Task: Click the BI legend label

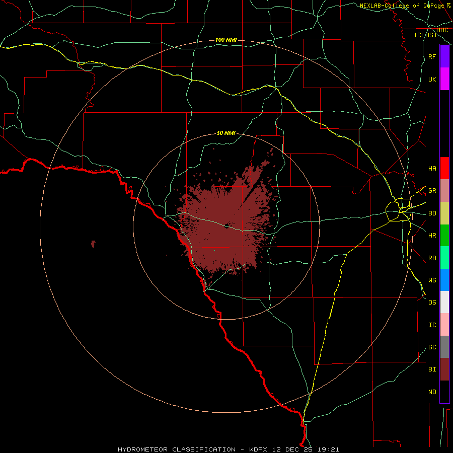Action: [x=432, y=369]
